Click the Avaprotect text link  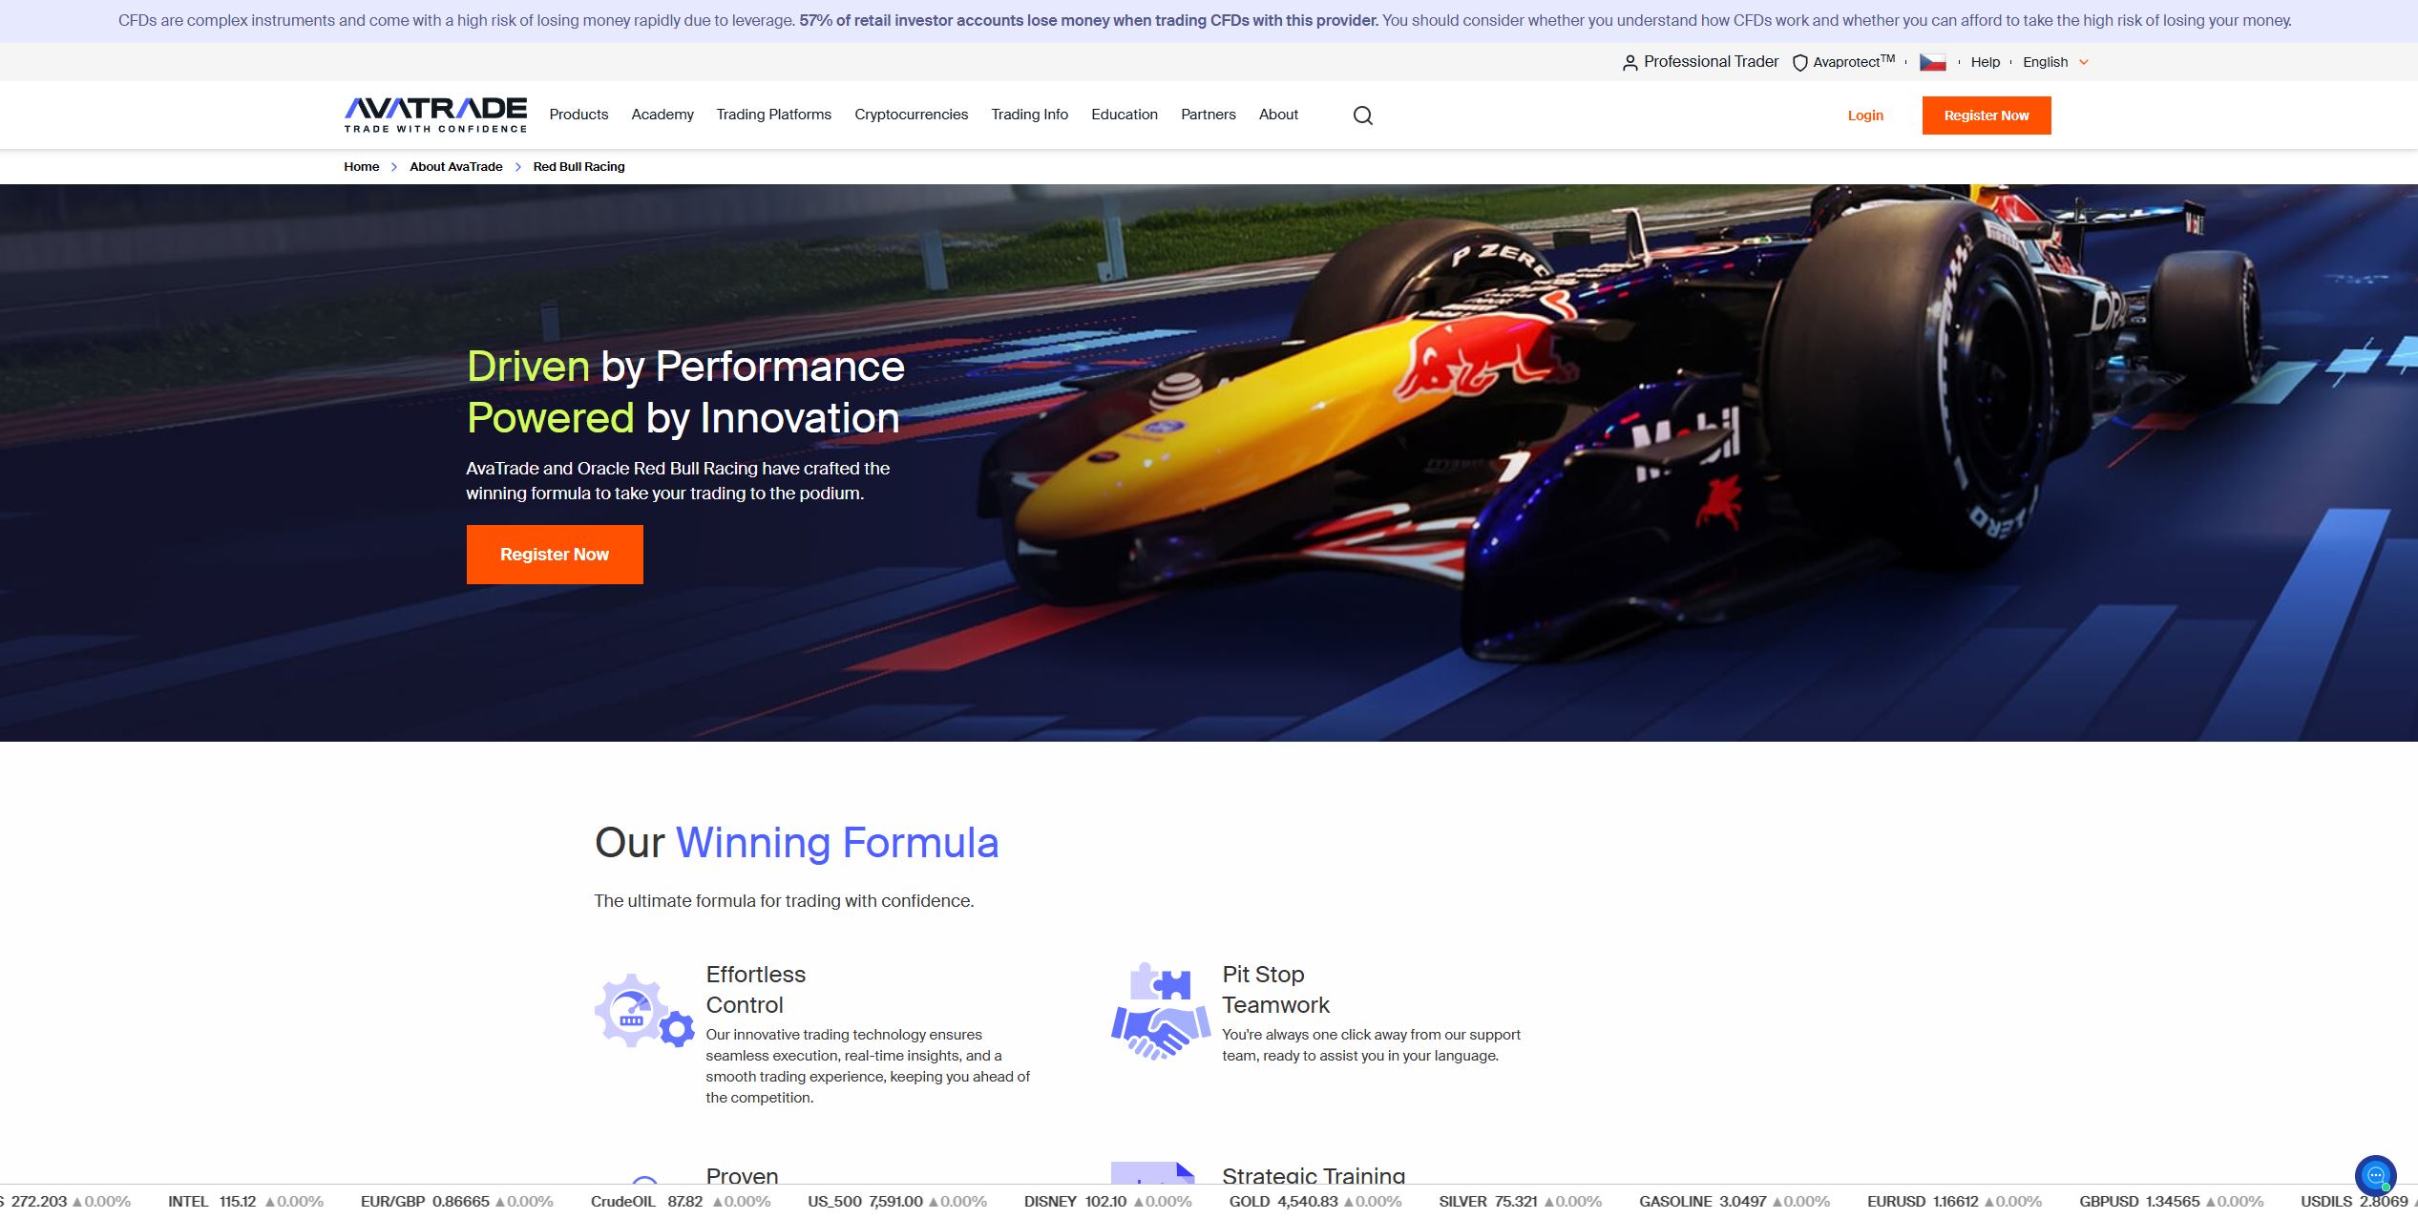[x=1854, y=62]
